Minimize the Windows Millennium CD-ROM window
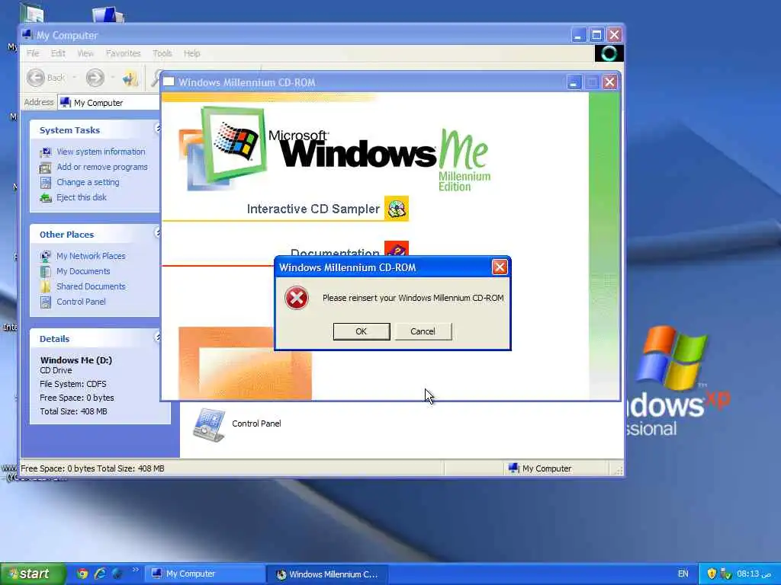This screenshot has height=585, width=781. [574, 82]
